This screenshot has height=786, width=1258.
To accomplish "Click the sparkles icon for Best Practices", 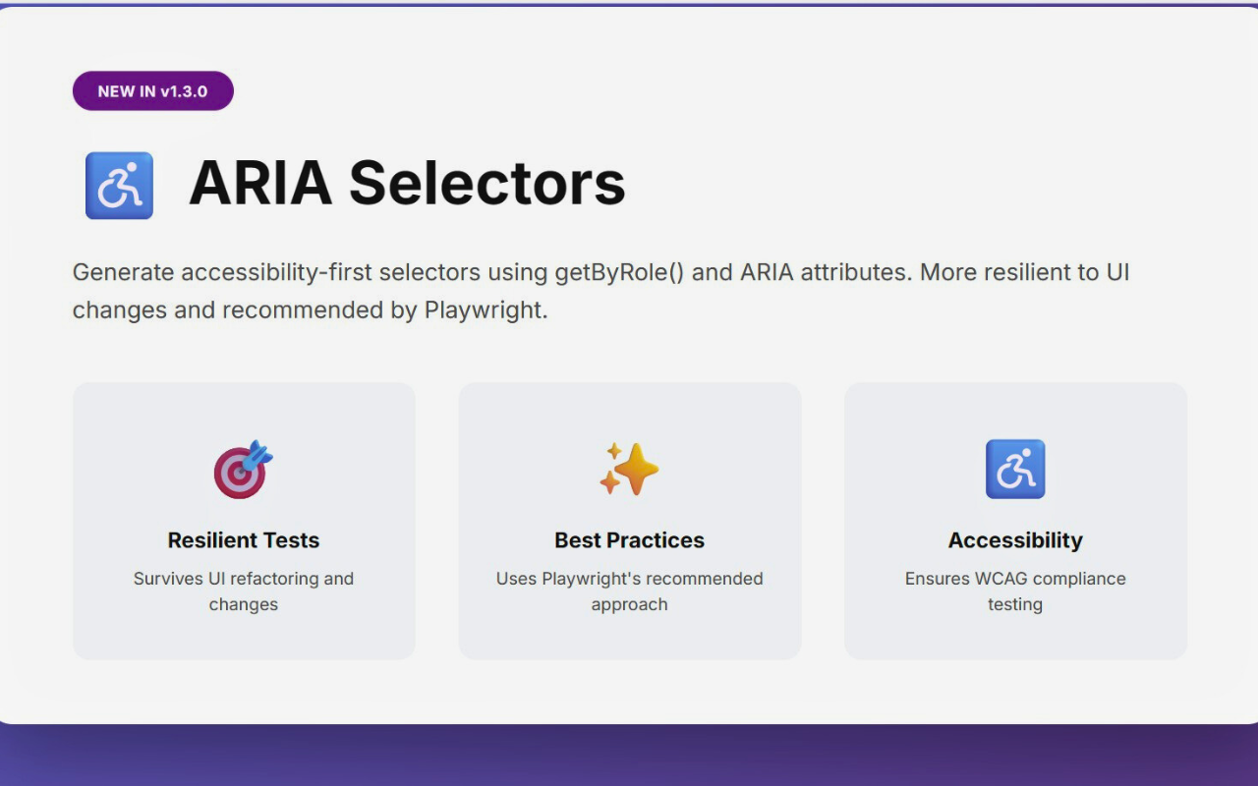I will click(x=629, y=469).
